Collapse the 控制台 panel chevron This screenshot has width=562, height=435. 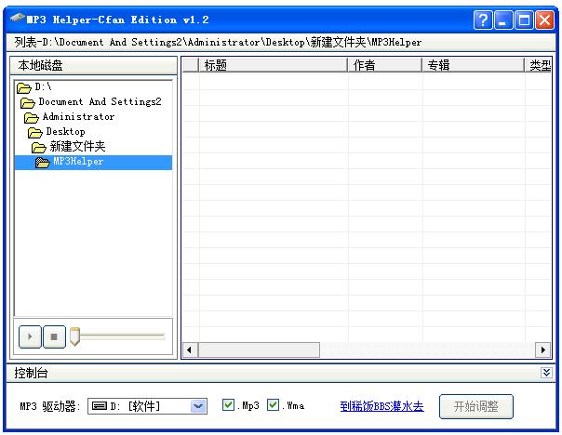tap(546, 373)
